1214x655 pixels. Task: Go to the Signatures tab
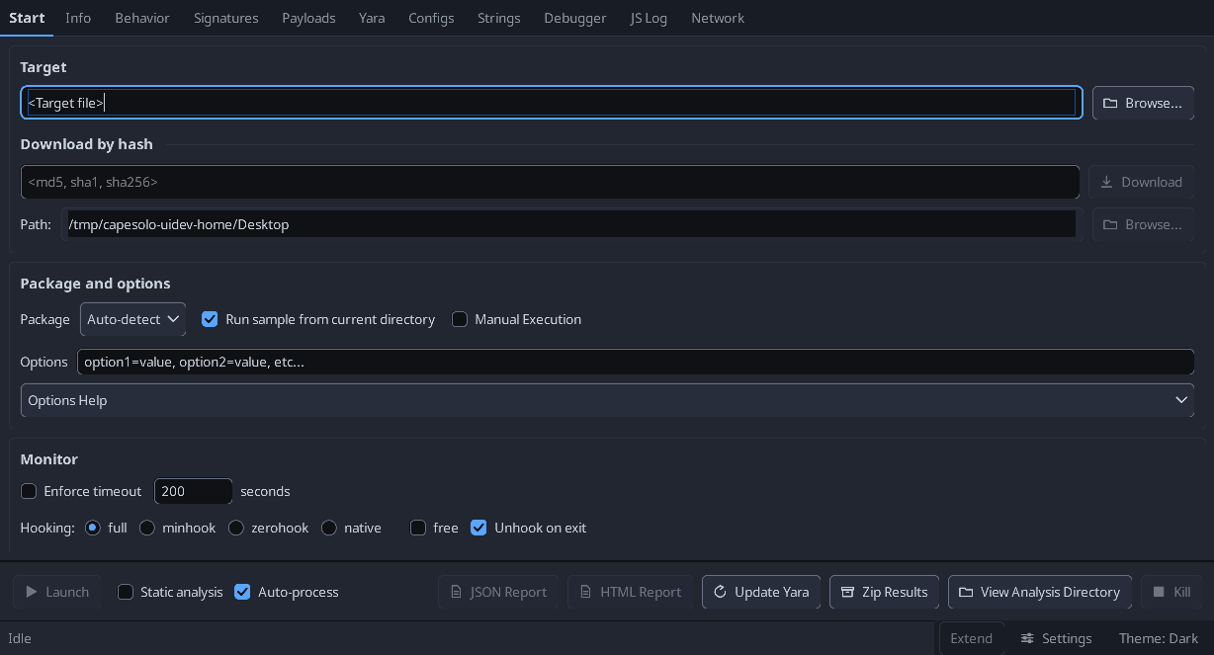[x=226, y=18]
